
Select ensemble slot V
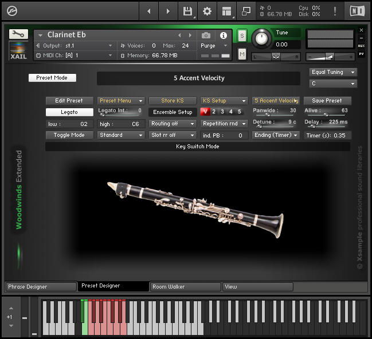[x=205, y=112]
